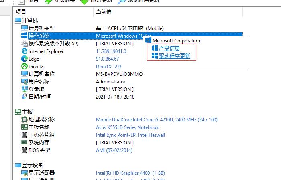The height and width of the screenshot is (180, 281).
Task: Open the AMI (07/02/2014) BIOS link
Action: click(114, 150)
